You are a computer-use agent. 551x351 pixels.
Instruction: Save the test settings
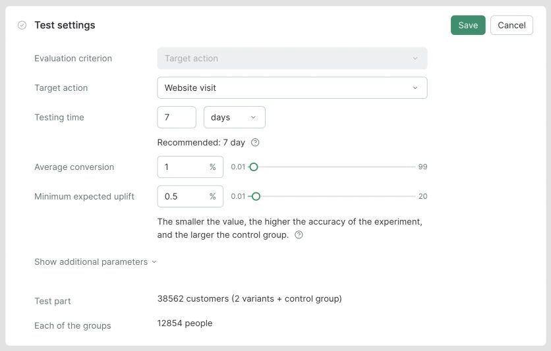(468, 25)
